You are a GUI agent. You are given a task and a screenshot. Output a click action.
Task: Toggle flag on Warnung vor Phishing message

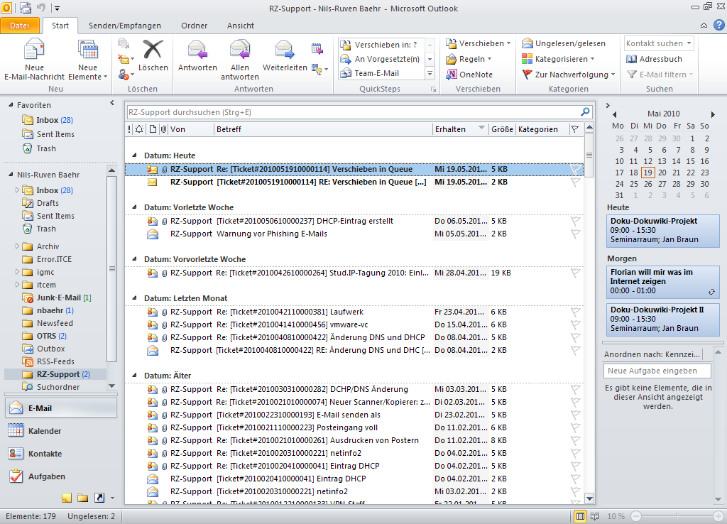[575, 234]
